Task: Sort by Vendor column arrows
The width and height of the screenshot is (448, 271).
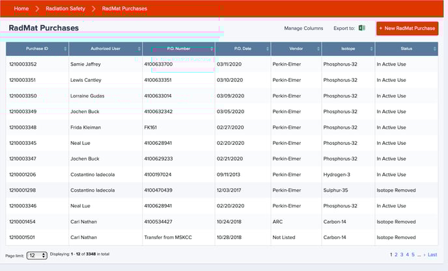Action: point(318,49)
